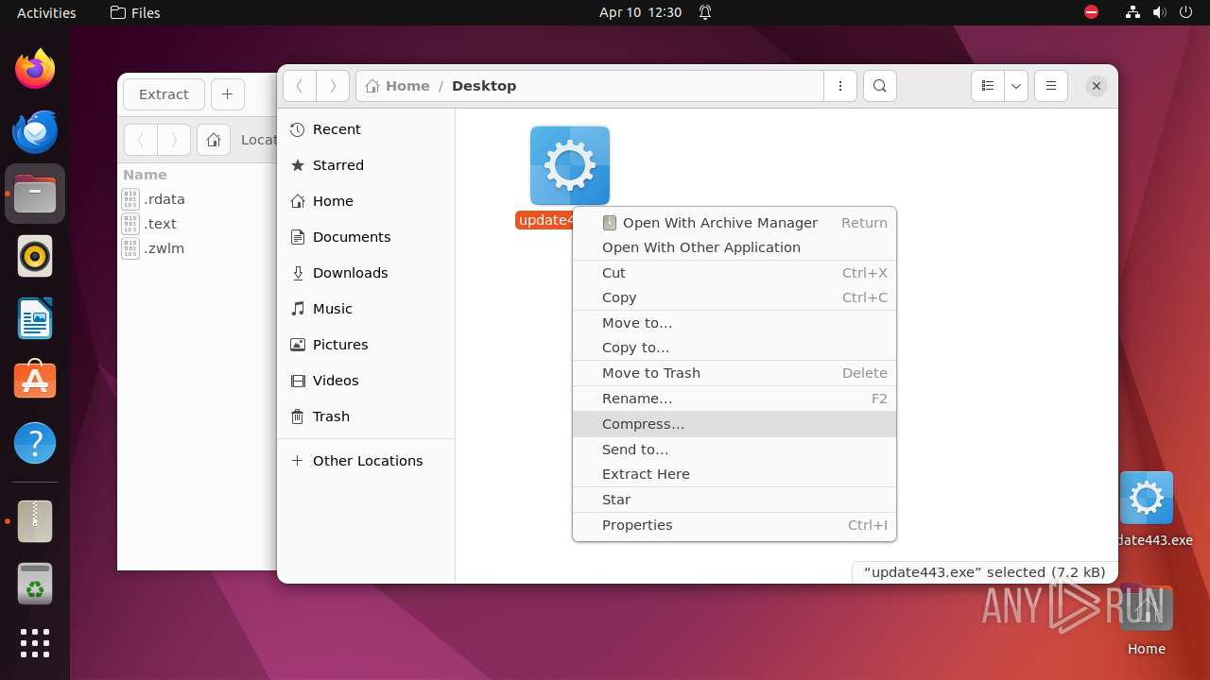Screen dimensions: 1210x680
Task: Open Videos folder in sidebar
Action: 366,381
